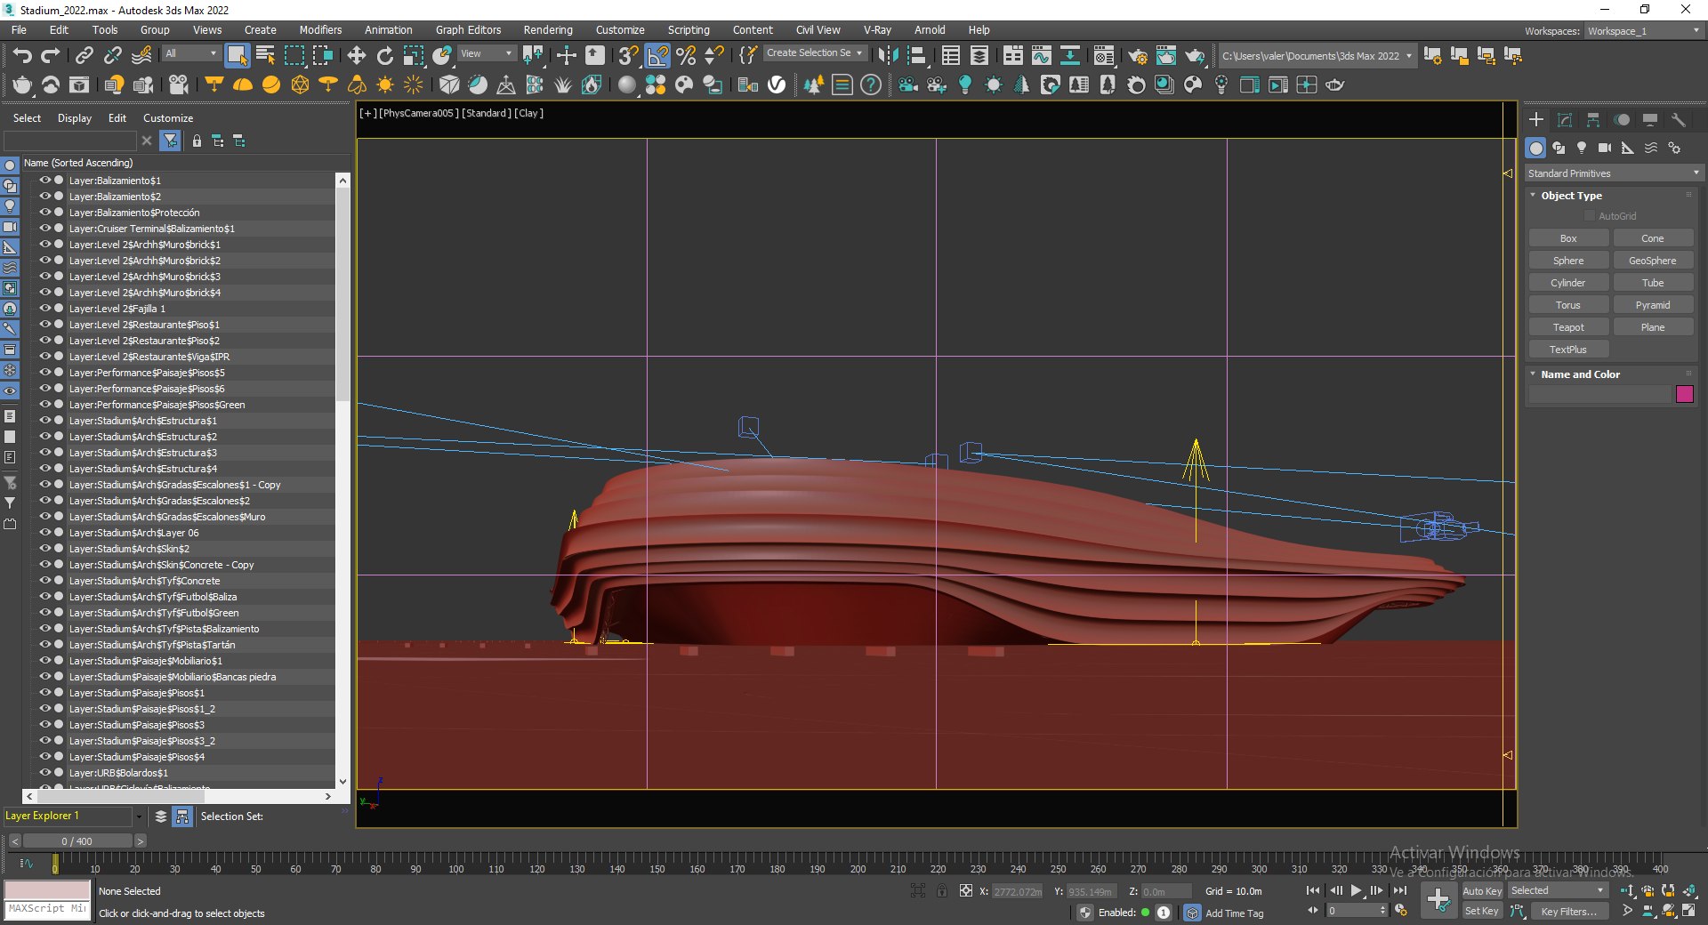Click the Teapot primitive button
Viewport: 1708px width, 925px height.
coord(1568,327)
